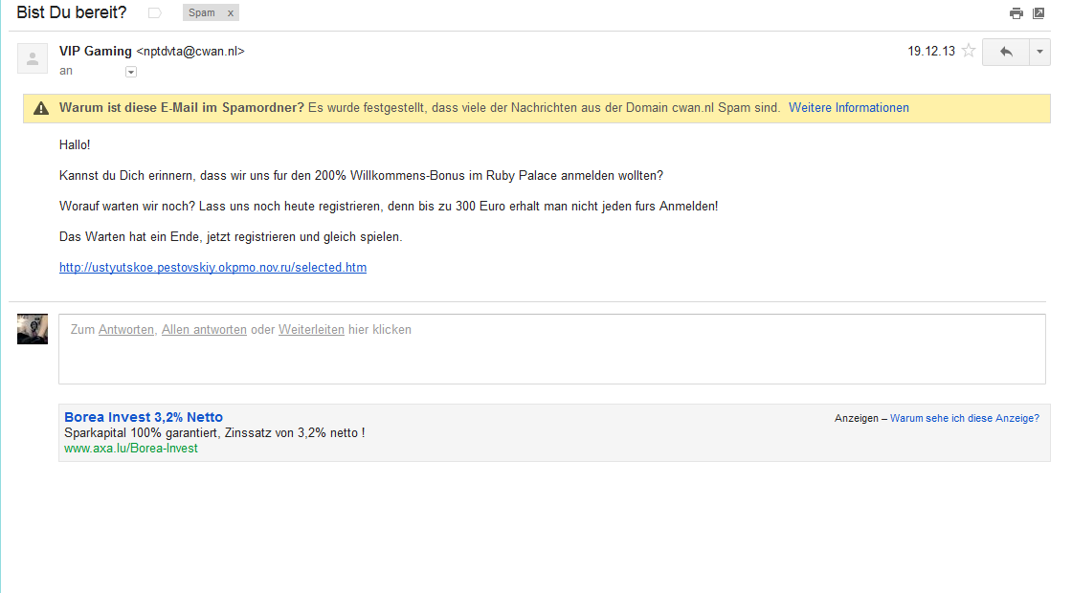Select Allen antworten in the reply box
1072x593 pixels.
(x=204, y=330)
